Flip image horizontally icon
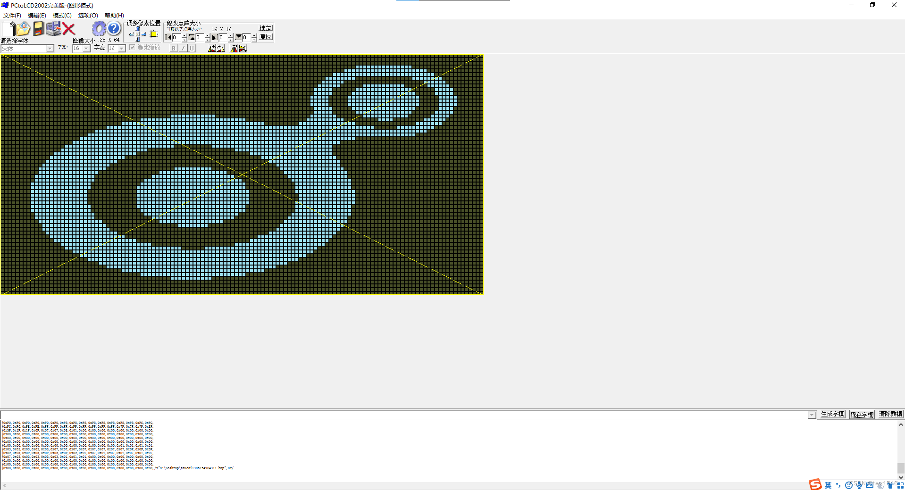Viewport: 905px width, 490px height. tap(234, 48)
